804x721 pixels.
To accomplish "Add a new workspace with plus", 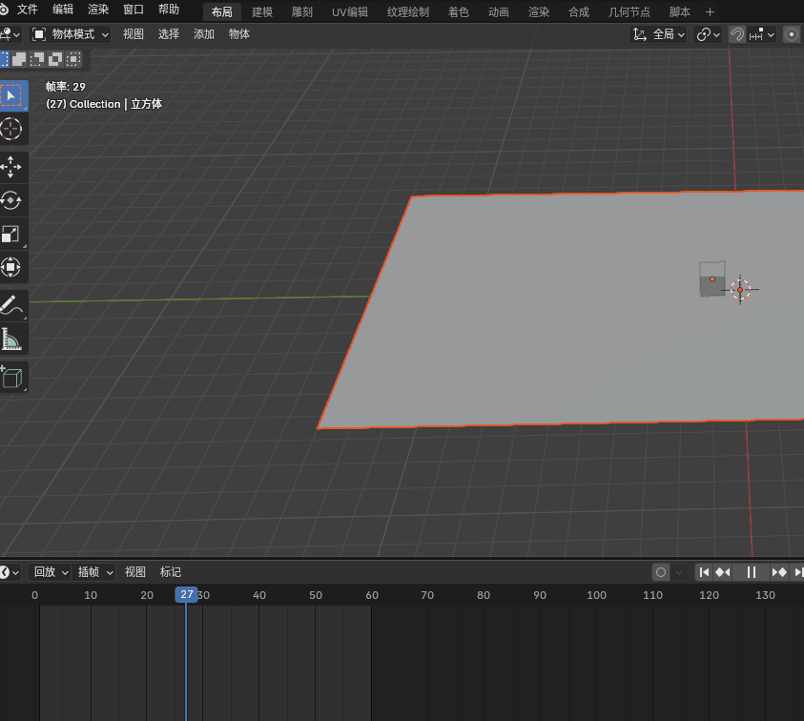I will (x=710, y=11).
